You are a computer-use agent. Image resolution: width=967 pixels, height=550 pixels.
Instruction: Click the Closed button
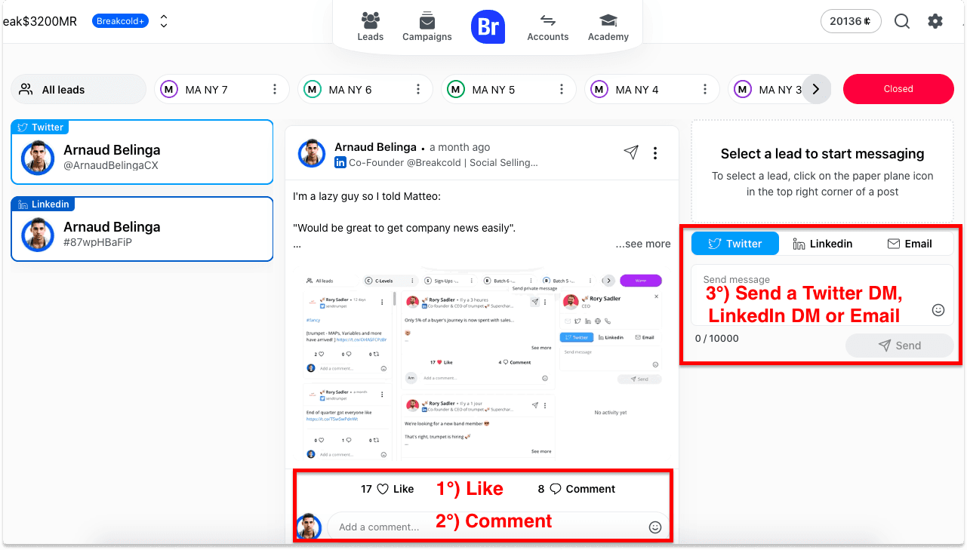click(x=898, y=88)
